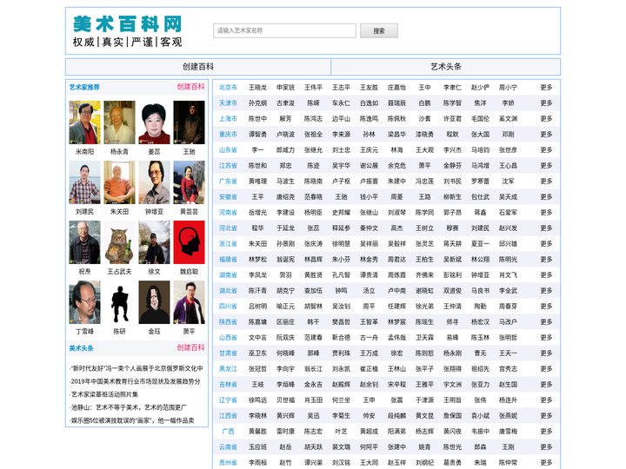This screenshot has height=469, width=626.
Task: Open 姜蕊's portrait photo
Action: 154,122
